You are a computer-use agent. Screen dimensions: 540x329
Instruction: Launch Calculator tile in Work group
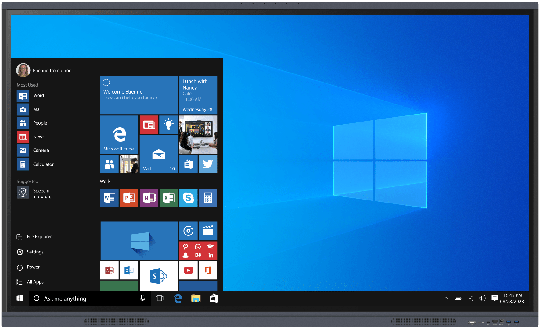pos(208,198)
